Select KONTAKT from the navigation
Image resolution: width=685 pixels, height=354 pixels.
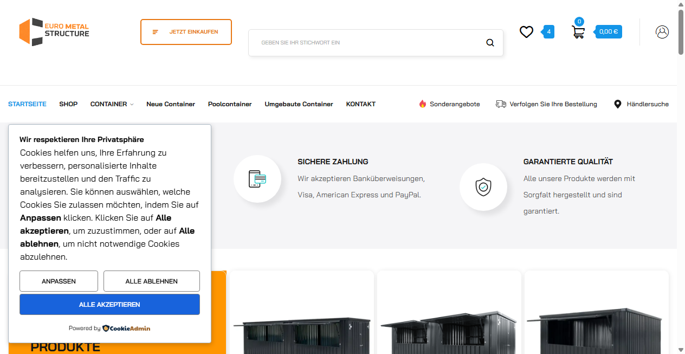(x=360, y=104)
